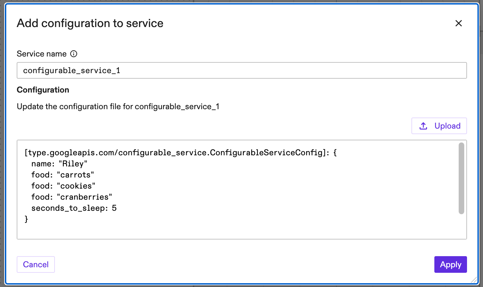Apply the configuration changes
Viewport: 483px width, 287px height.
(450, 264)
